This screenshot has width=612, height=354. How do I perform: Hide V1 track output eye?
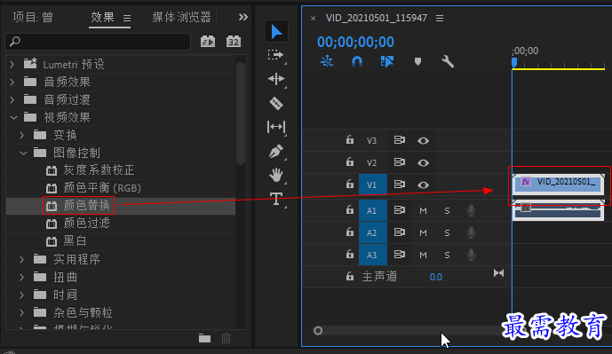pyautogui.click(x=423, y=185)
